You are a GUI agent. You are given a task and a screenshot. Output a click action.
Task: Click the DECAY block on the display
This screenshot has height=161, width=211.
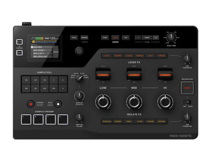[x=56, y=52]
